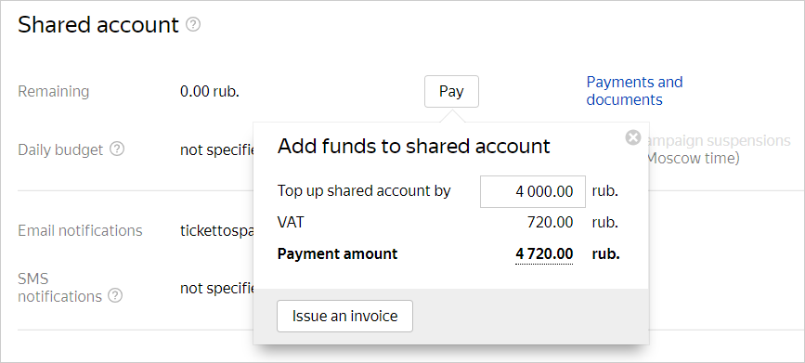Viewport: 805px width, 363px height.
Task: Click the Top up shared account by label
Action: (364, 191)
